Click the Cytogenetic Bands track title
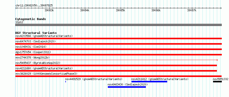 [31, 19]
